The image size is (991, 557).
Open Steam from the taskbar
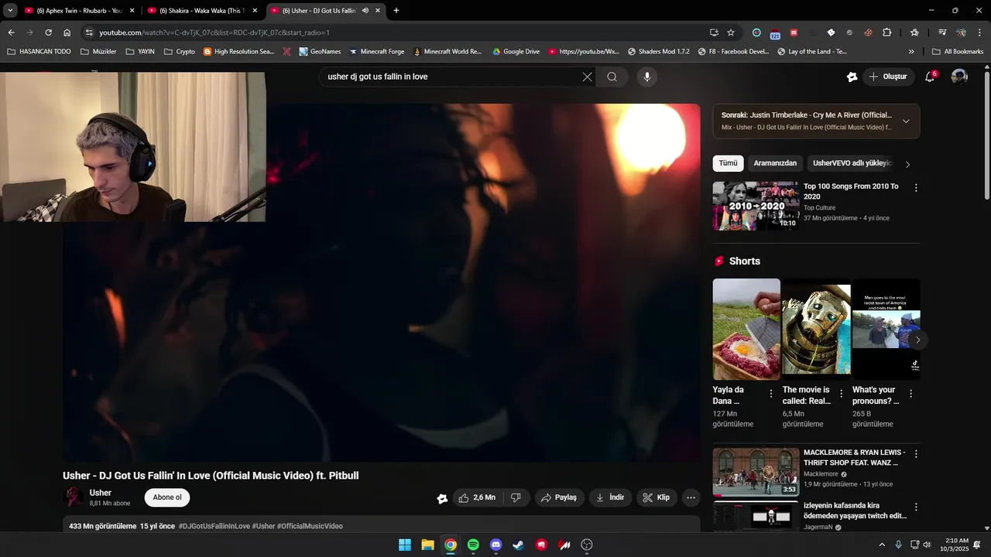[x=519, y=545]
